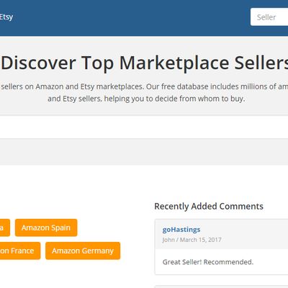Open the Etsy navigation link

[6, 17]
